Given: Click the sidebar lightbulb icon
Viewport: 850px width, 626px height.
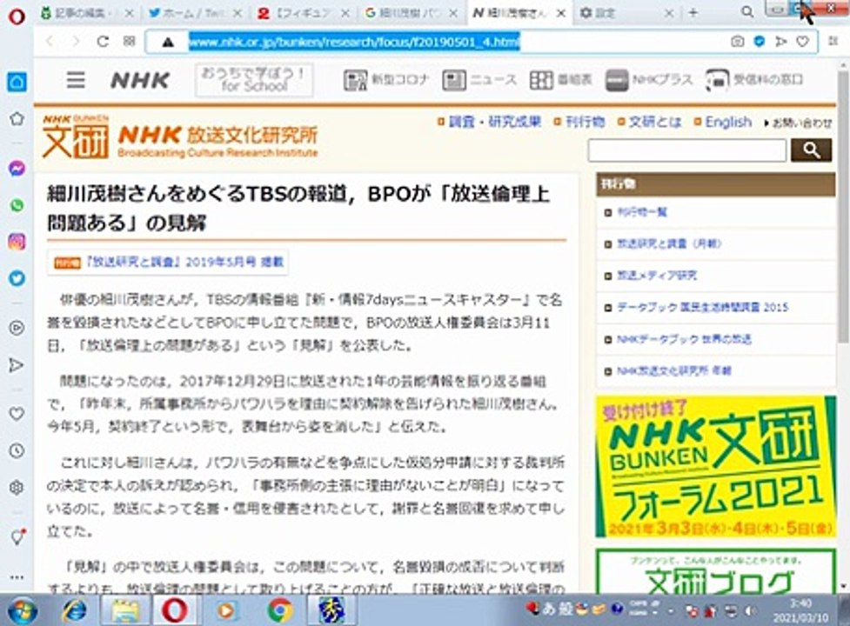Looking at the screenshot, I should (x=17, y=536).
